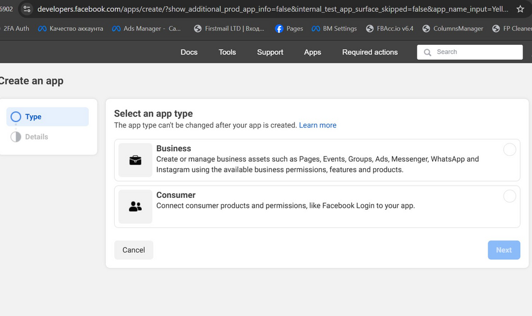
Task: Click the Consumer option title text
Action: [176, 195]
